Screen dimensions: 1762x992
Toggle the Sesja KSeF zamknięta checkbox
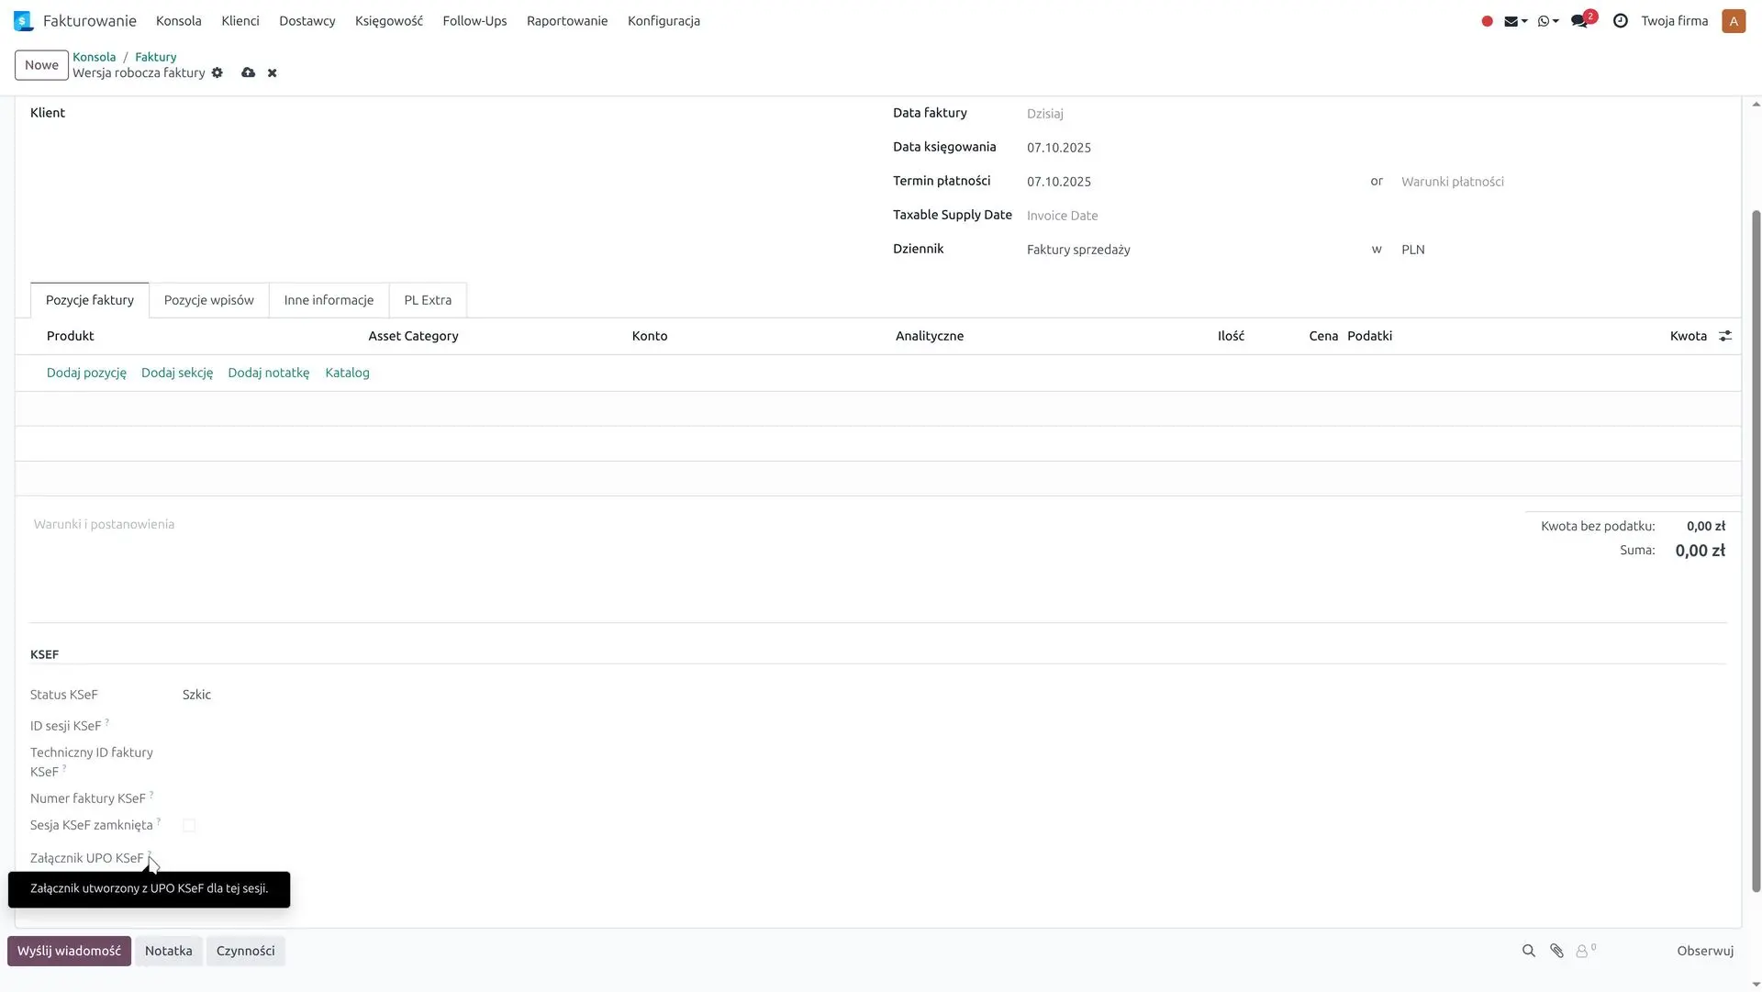[x=189, y=826]
